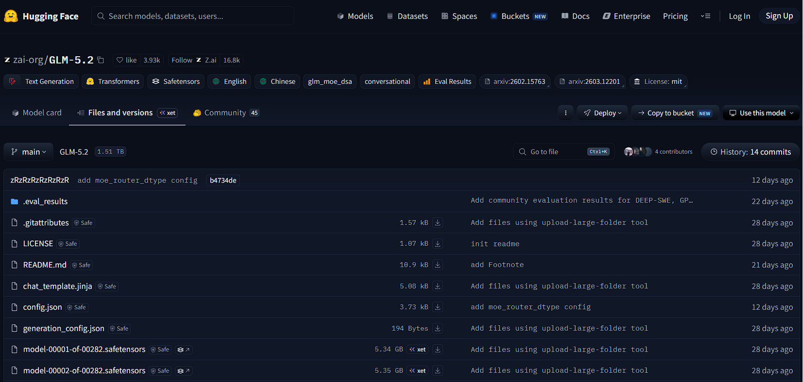Open safetensors viewer for model-00001 file
The image size is (803, 382).
tap(183, 350)
